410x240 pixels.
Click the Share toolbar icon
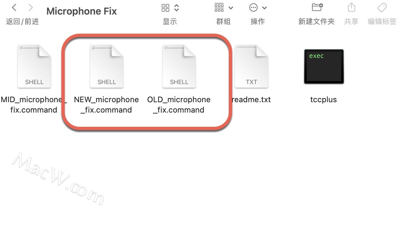351,7
